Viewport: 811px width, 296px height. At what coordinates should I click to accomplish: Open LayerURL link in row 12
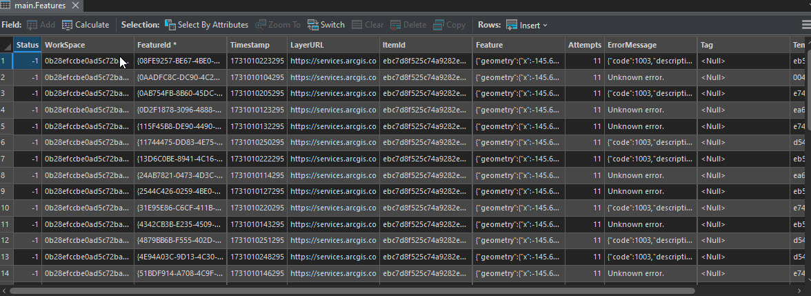[x=333, y=240]
